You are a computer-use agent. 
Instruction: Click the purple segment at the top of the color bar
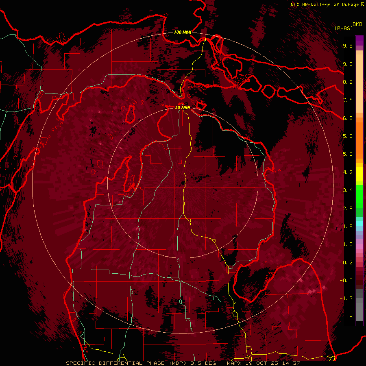tap(359, 41)
